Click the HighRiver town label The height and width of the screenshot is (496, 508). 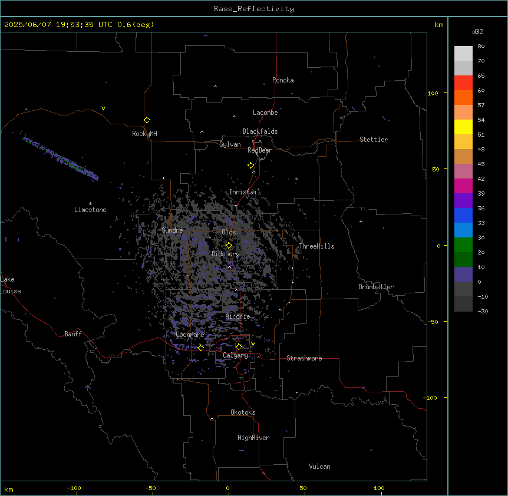click(x=253, y=438)
